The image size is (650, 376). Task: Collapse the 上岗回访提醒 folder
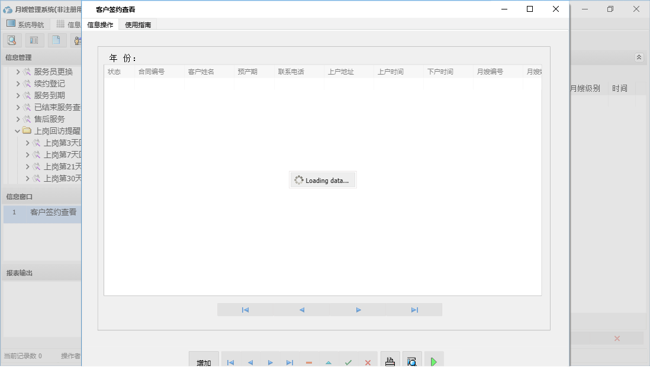pos(18,130)
